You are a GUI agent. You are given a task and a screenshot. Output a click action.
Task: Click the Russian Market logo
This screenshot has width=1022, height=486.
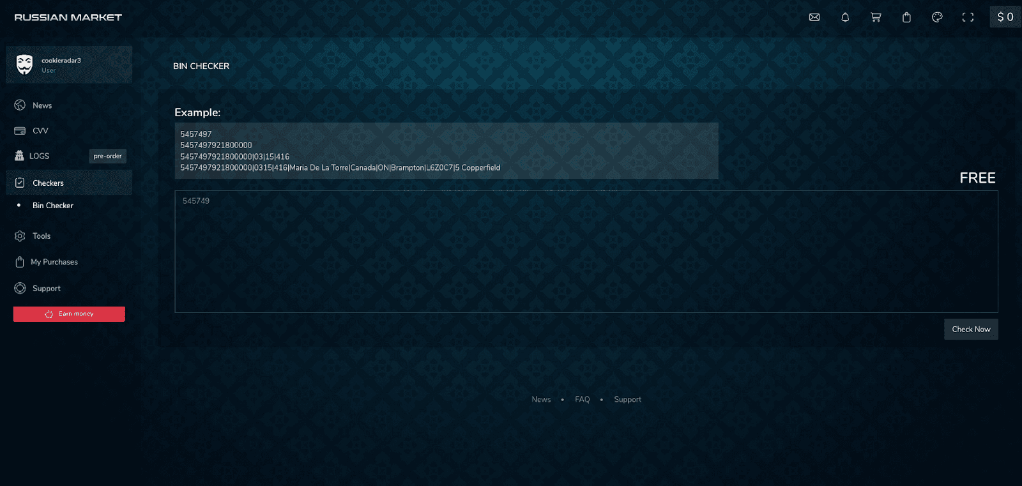coord(68,17)
